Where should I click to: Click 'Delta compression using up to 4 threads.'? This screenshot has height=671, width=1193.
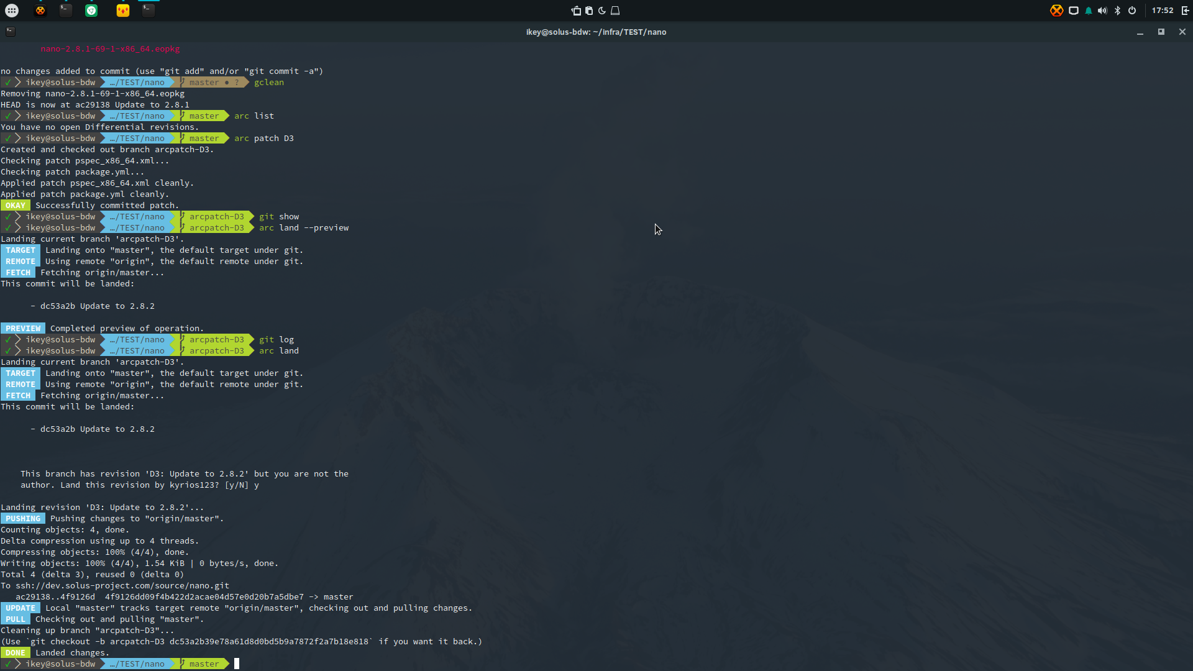point(100,541)
